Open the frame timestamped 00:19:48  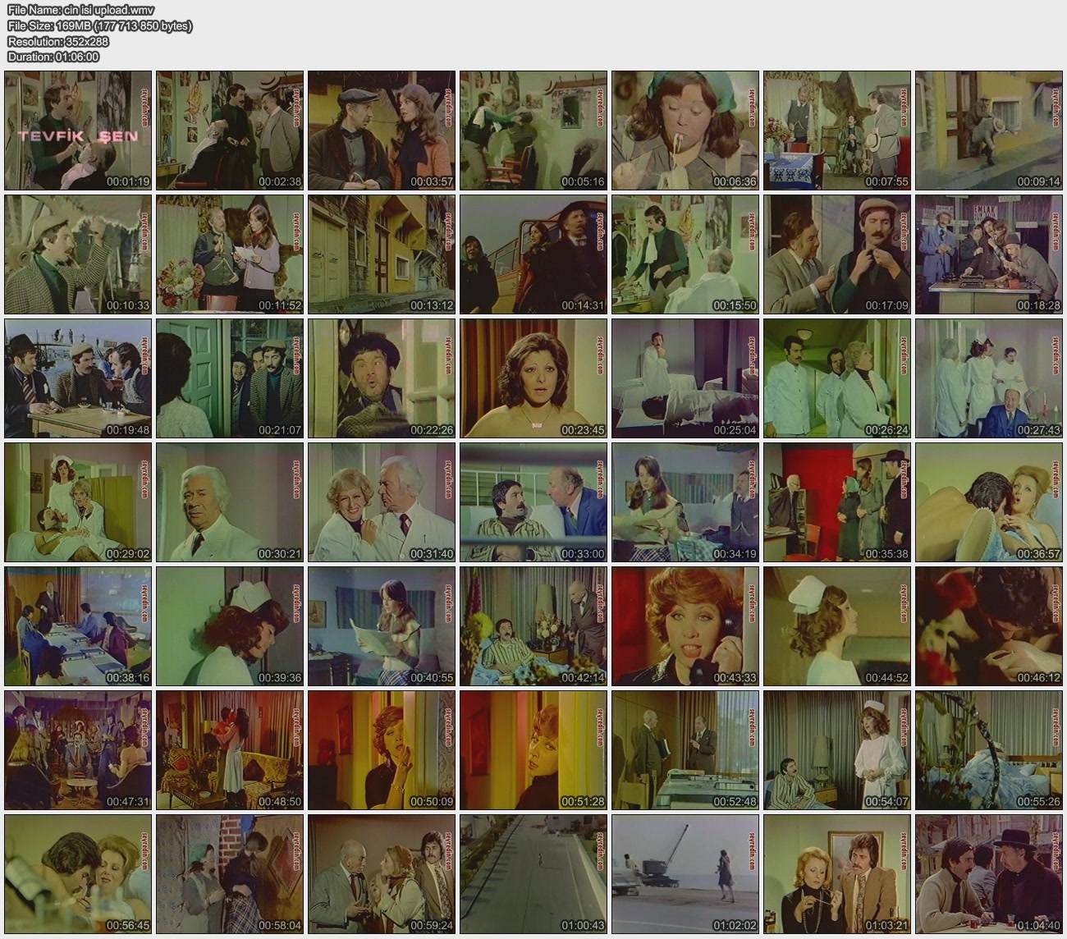pos(78,378)
